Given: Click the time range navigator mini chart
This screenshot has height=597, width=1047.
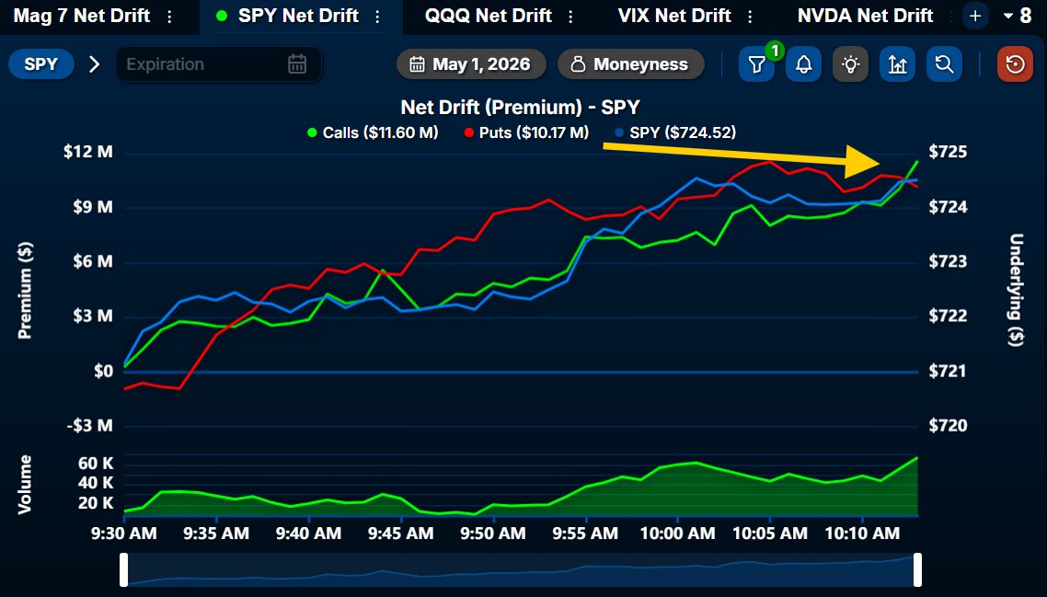Looking at the screenshot, I should [521, 569].
